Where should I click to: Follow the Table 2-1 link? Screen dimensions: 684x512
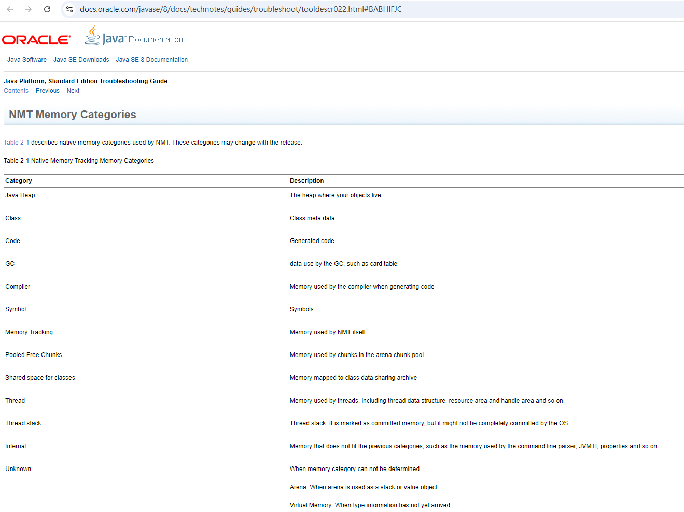(17, 143)
